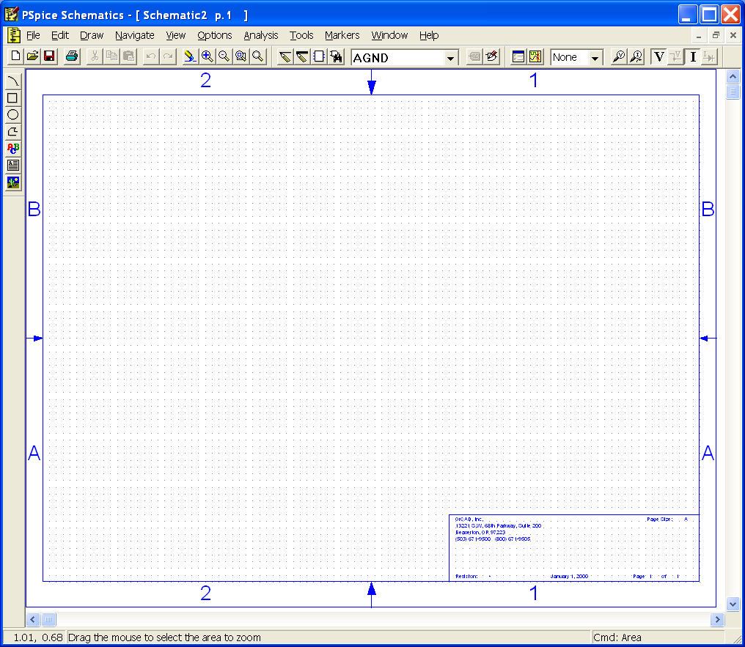Toggle the bias voltage display V button
Image resolution: width=745 pixels, height=647 pixels.
pyautogui.click(x=658, y=57)
